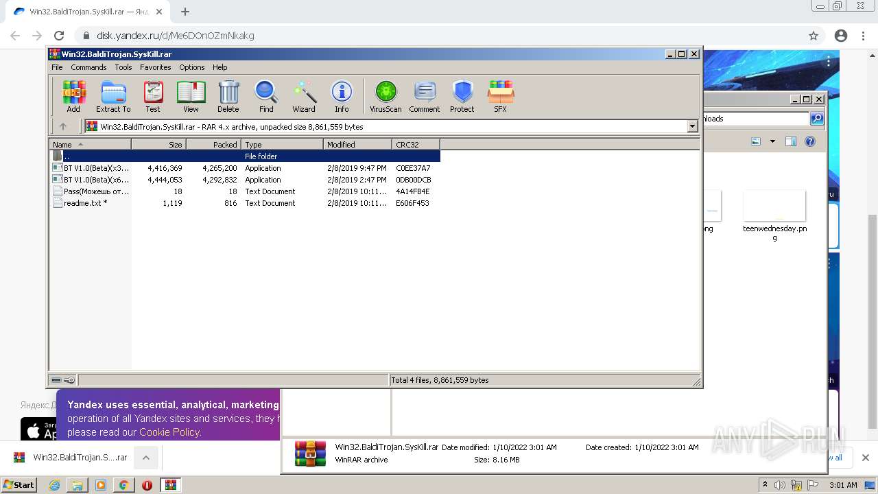
Task: Close the Chrome downloads bar
Action: [865, 458]
